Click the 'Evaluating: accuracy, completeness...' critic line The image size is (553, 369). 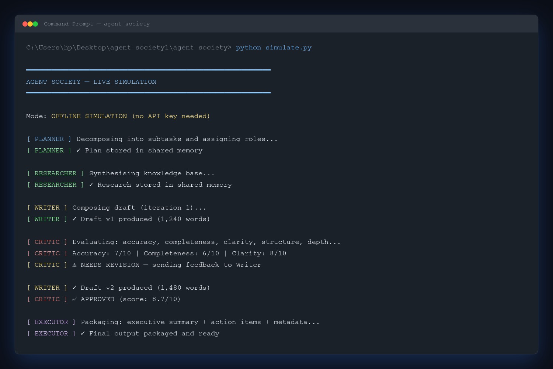click(x=206, y=242)
